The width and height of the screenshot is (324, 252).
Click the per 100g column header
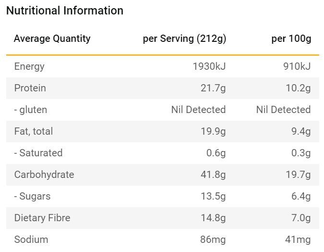[291, 38]
